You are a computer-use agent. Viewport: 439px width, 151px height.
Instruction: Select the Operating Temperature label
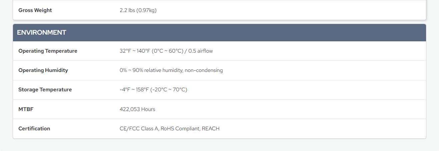click(x=48, y=51)
